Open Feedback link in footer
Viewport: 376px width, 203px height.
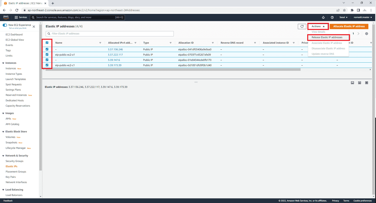tap(8, 201)
